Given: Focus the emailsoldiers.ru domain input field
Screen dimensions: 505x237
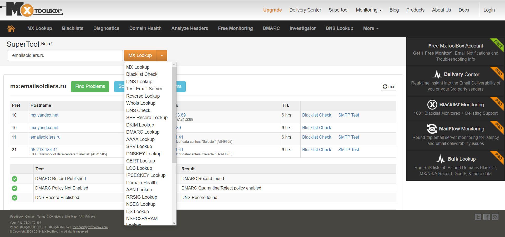Looking at the screenshot, I should (x=65, y=55).
